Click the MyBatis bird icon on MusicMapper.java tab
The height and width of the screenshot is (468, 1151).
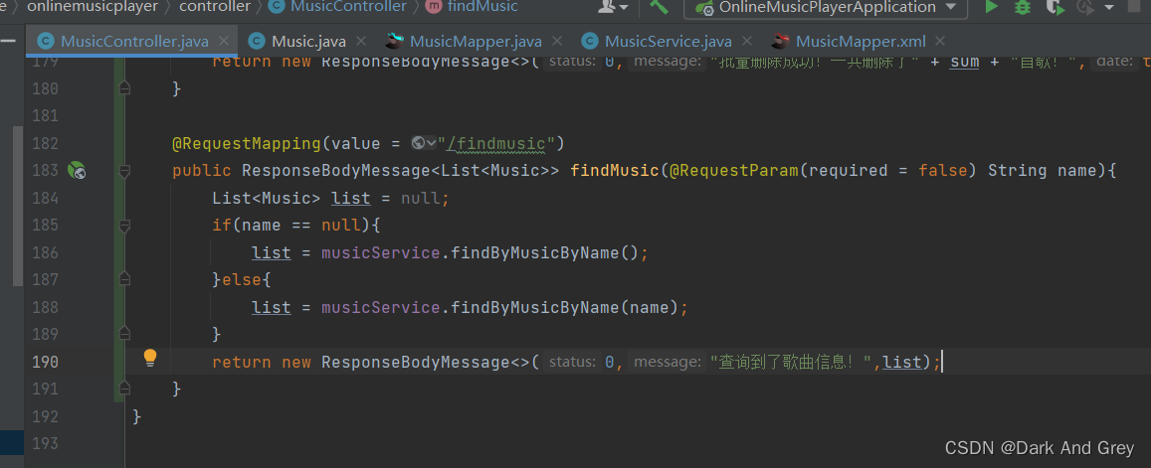point(395,41)
